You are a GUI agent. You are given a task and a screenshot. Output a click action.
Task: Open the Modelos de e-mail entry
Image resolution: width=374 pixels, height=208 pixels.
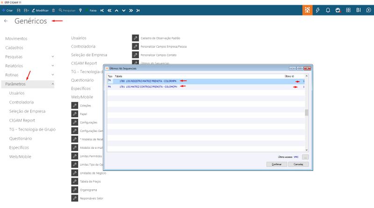coord(91,148)
